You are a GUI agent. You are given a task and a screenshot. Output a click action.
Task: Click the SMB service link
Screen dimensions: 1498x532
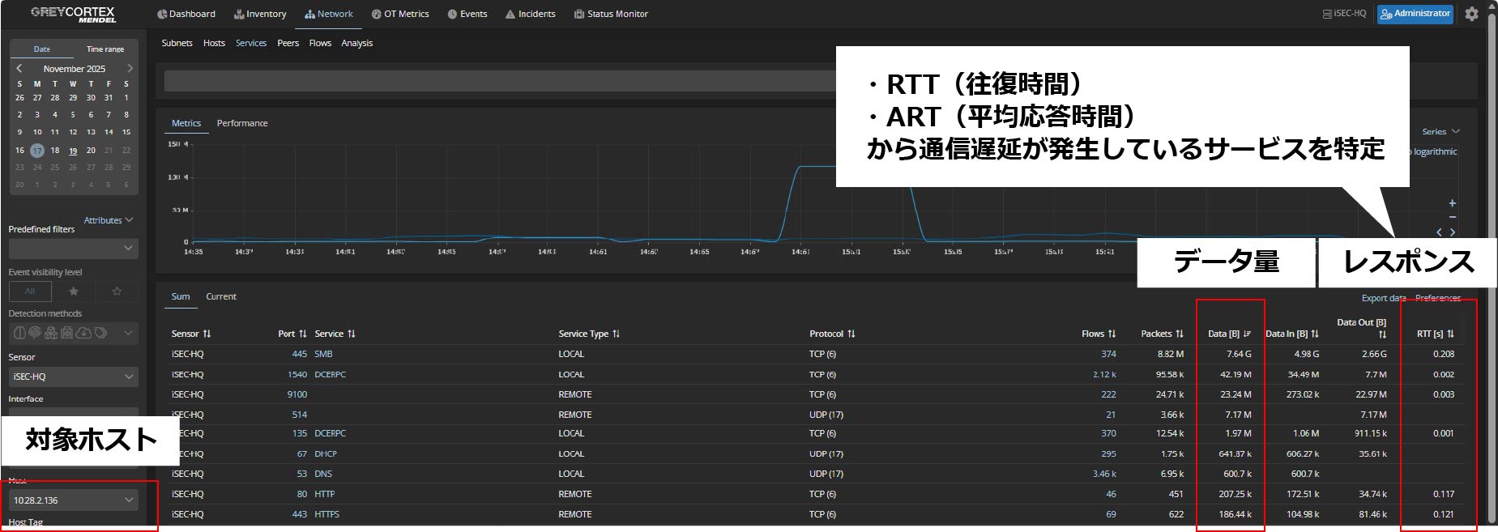pos(323,354)
